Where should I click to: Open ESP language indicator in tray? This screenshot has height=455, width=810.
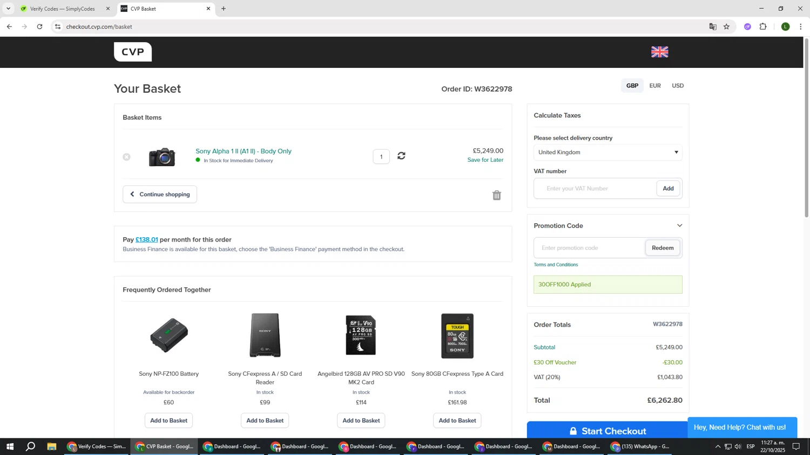pyautogui.click(x=751, y=446)
